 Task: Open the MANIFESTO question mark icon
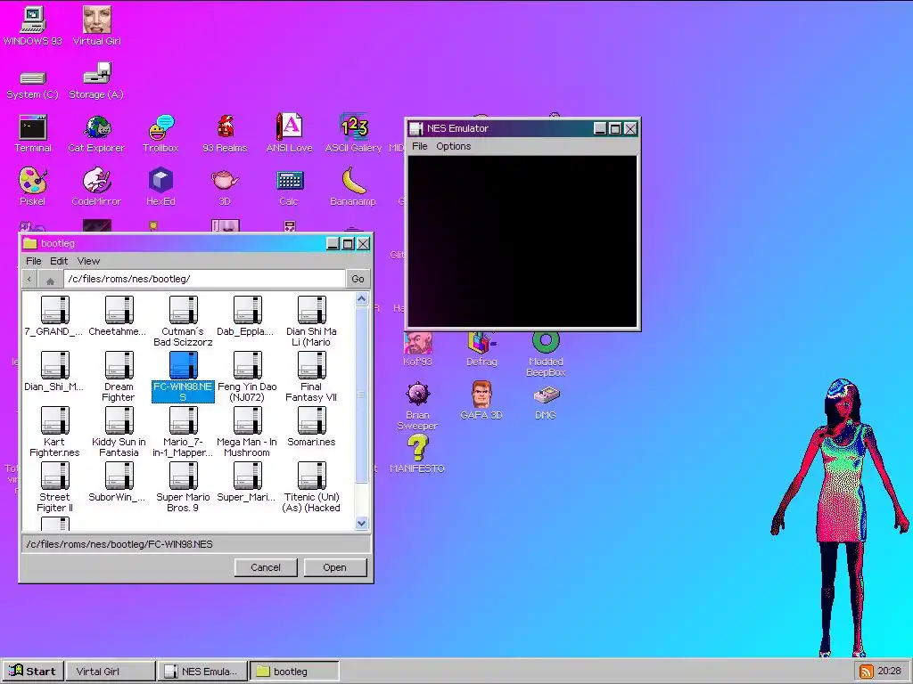click(417, 453)
